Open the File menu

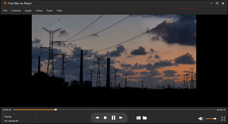click(x=5, y=11)
